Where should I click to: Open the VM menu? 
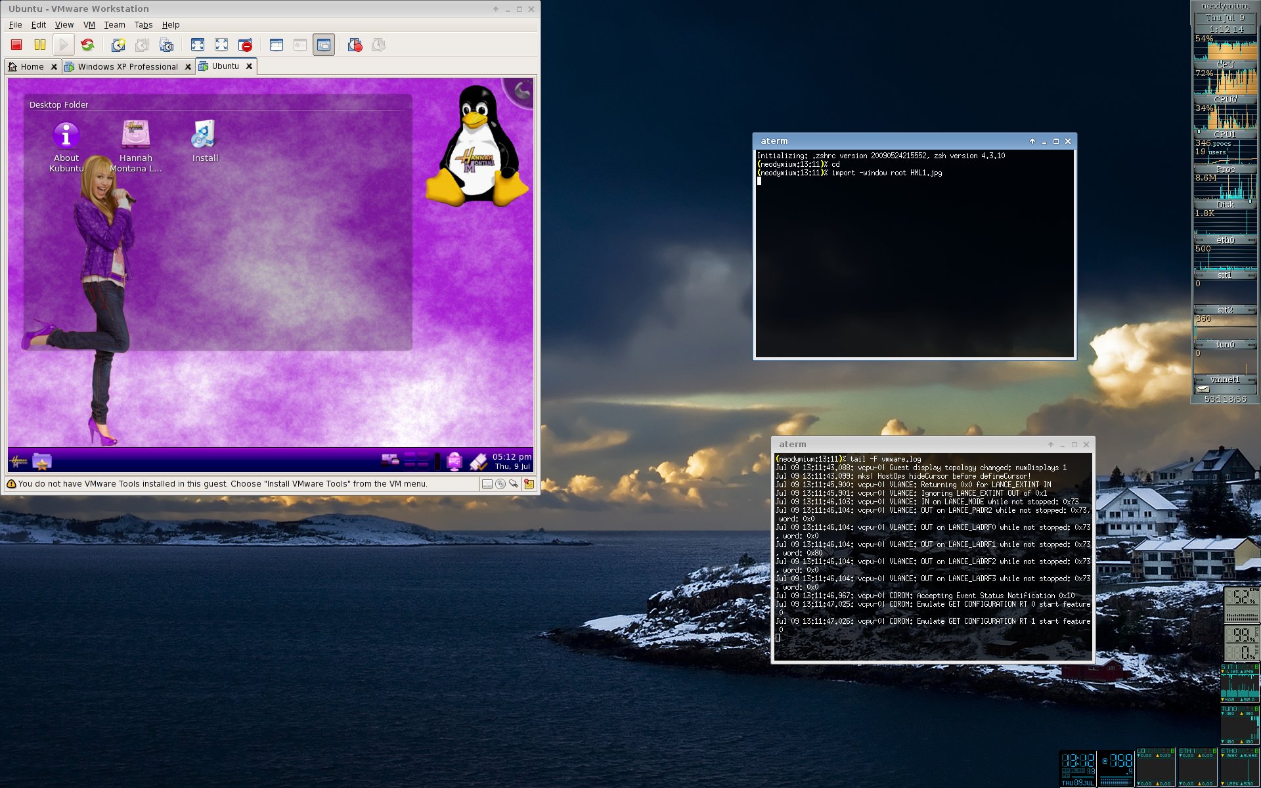coord(89,25)
